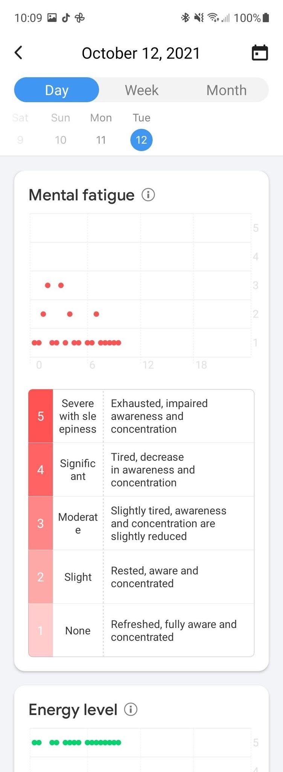
Task: Tap the red level 5 severity swatch
Action: [x=41, y=416]
